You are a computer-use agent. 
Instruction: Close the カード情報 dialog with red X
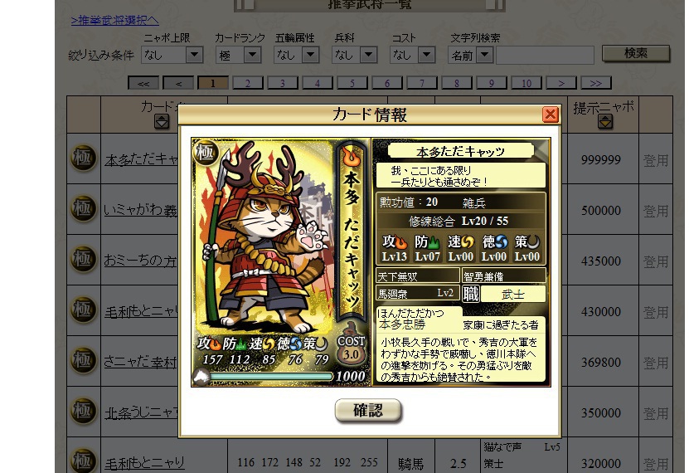(x=551, y=115)
